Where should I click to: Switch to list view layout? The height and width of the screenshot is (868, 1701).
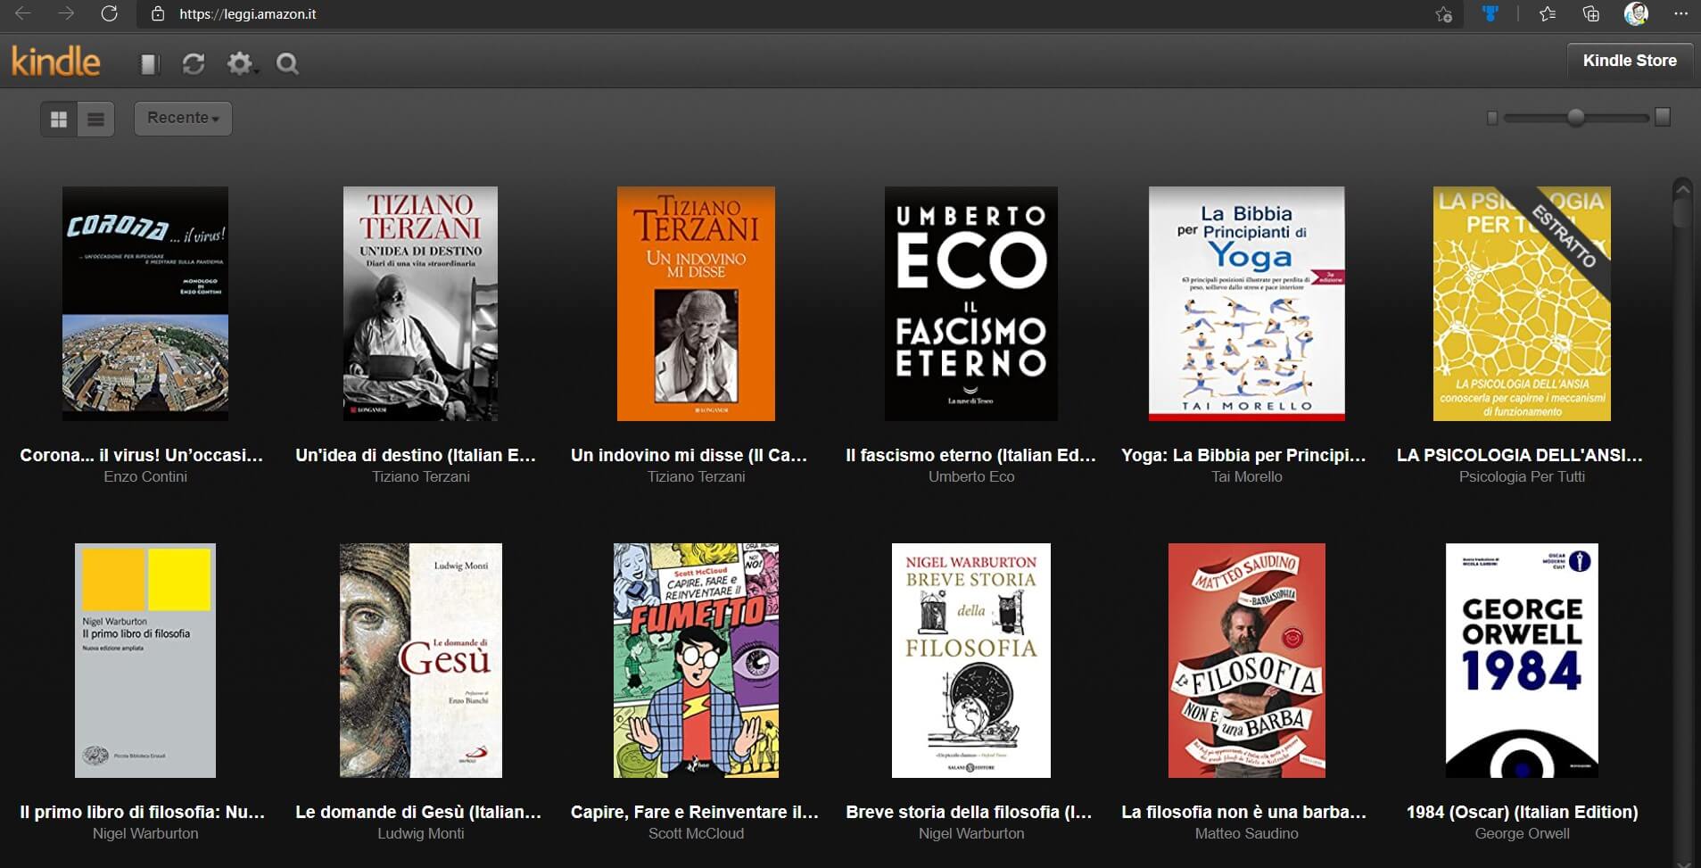coord(95,119)
